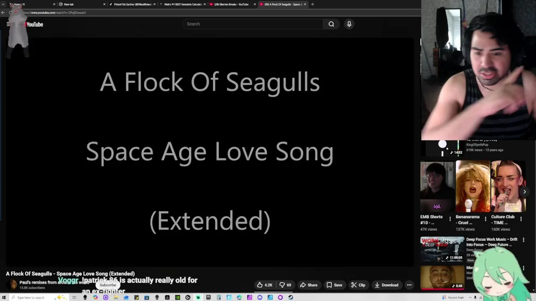Click the system tray microphone icon

pos(475,297)
